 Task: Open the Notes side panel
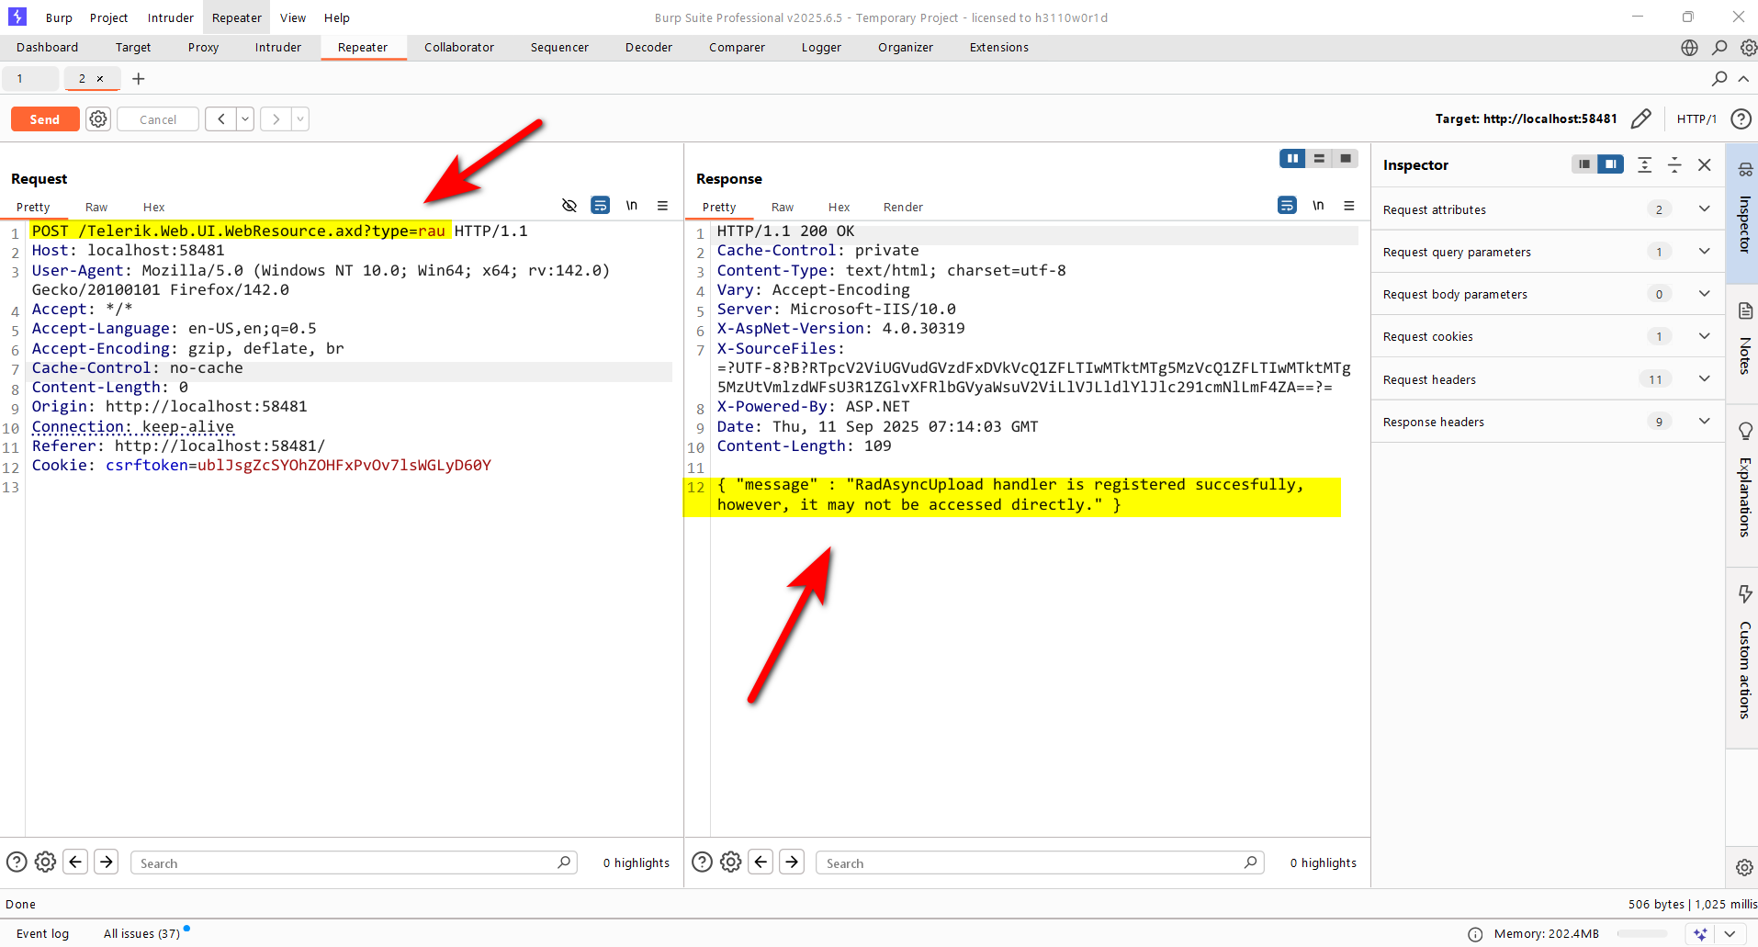pyautogui.click(x=1745, y=340)
